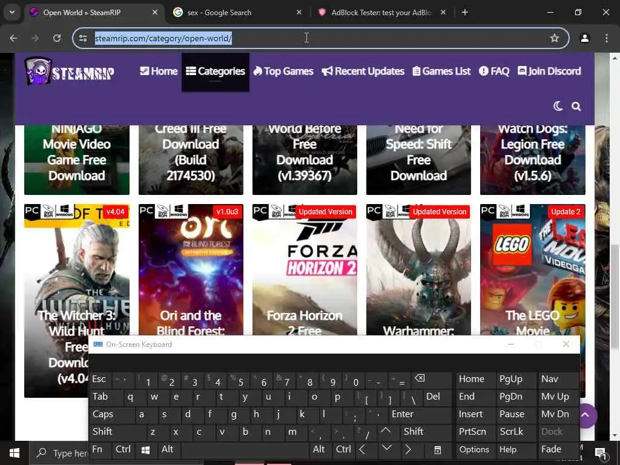Click the steamrip.com address bar
Screen dimensions: 620x465
pos(308,38)
